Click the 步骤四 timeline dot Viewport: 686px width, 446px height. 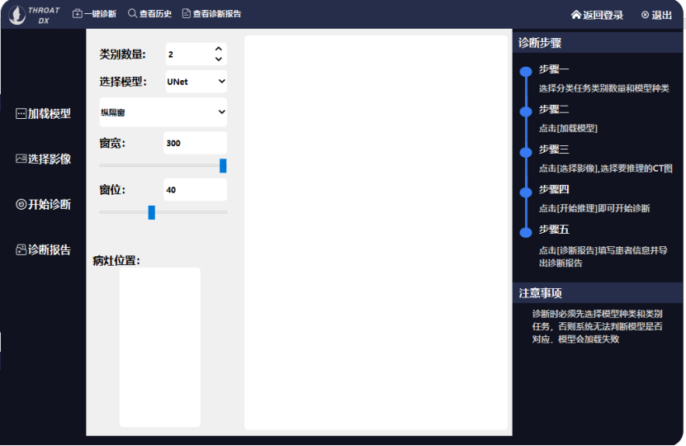pos(526,192)
